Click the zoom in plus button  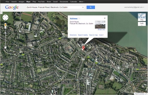click(5, 28)
